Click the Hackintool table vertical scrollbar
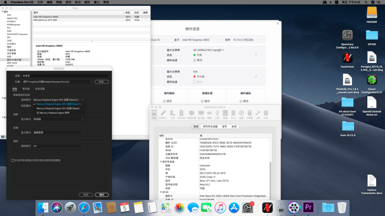385x216 pixels. point(270,180)
